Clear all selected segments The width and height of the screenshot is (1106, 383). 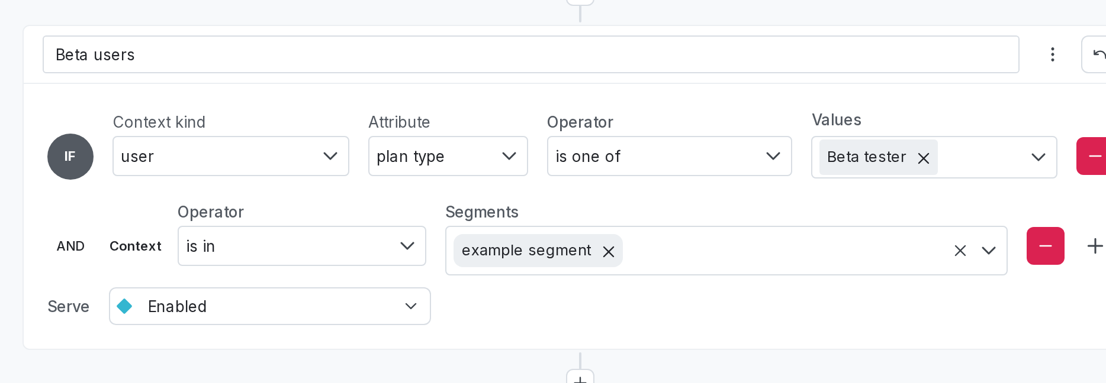click(960, 251)
